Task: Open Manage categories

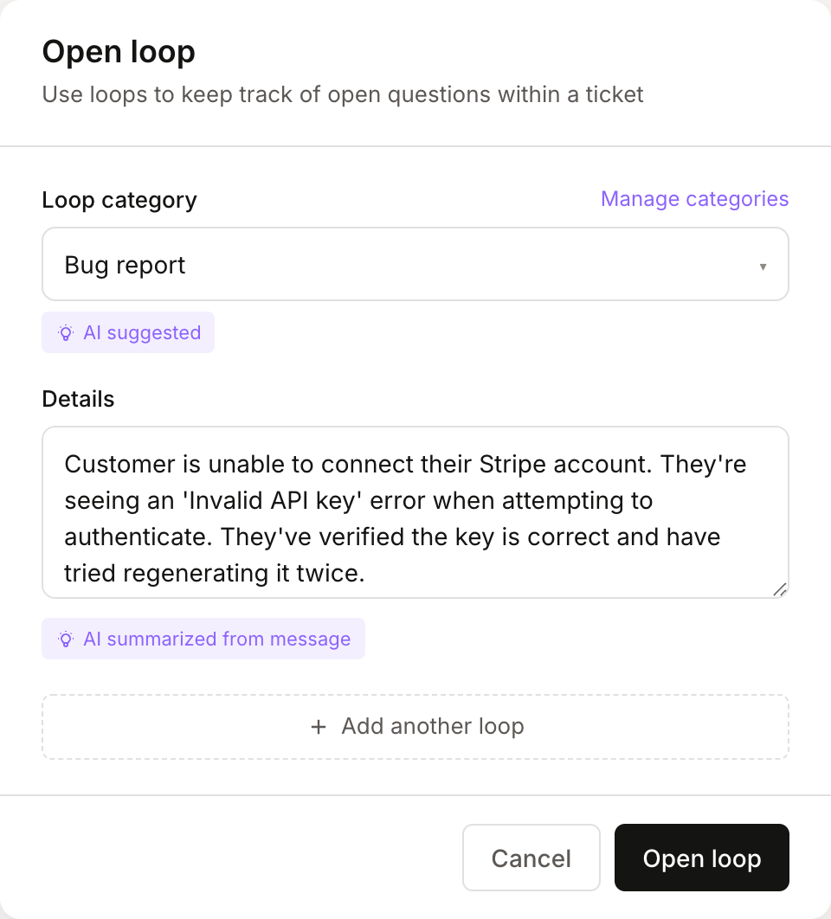Action: tap(694, 199)
